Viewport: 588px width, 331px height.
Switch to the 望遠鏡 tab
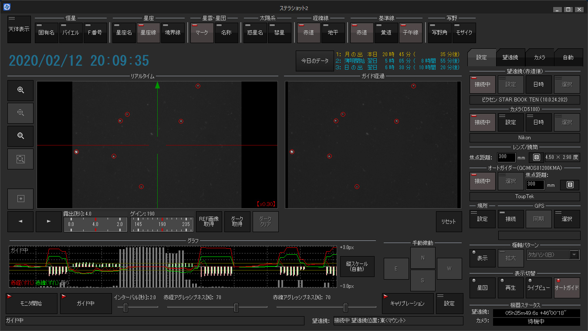click(x=510, y=57)
